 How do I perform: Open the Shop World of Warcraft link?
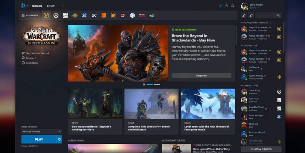click(x=35, y=53)
